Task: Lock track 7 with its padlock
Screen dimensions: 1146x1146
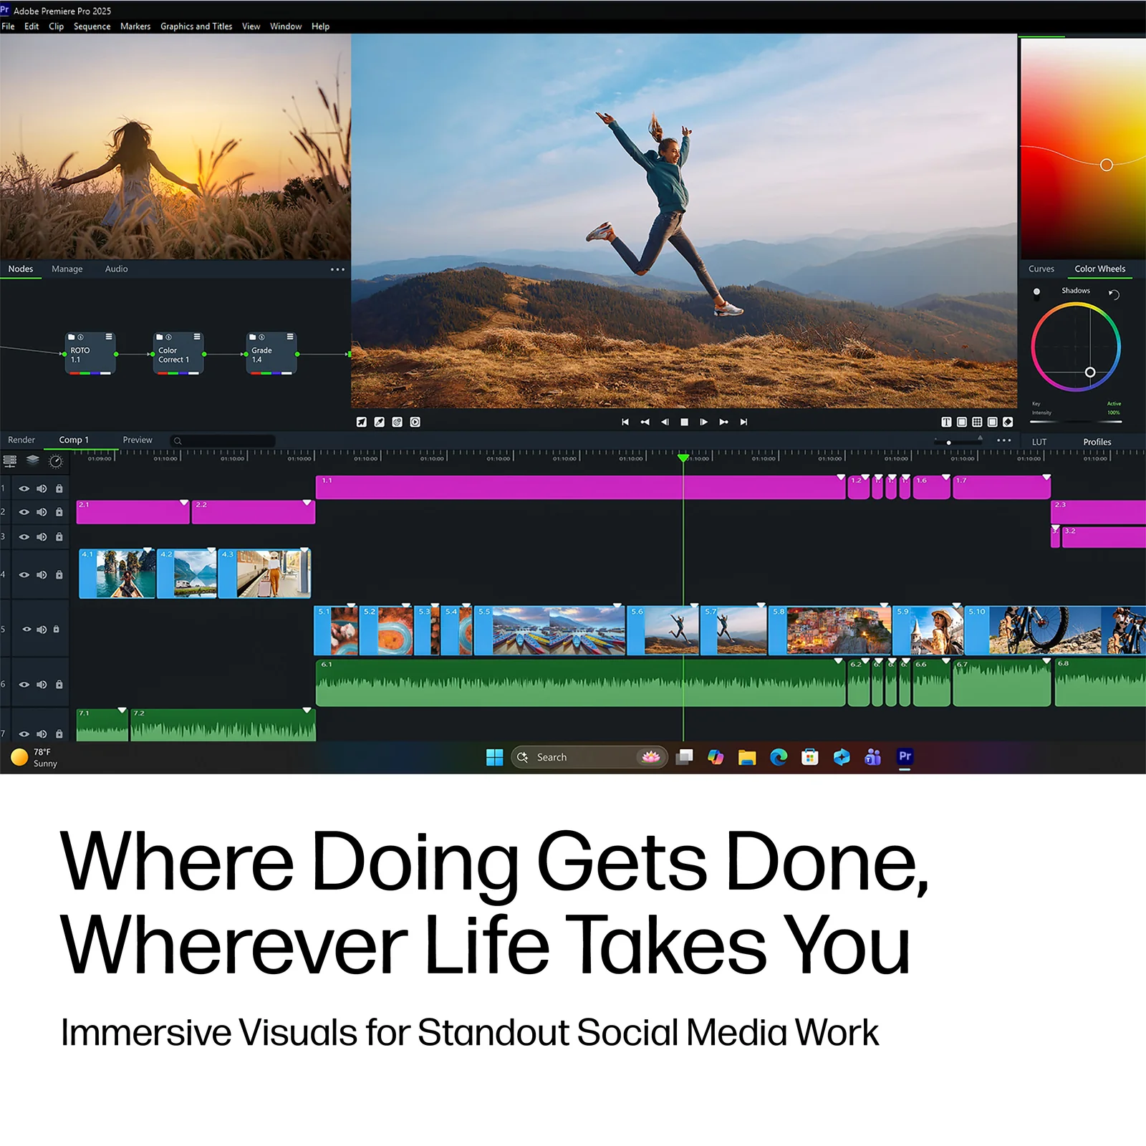Action: 59,734
